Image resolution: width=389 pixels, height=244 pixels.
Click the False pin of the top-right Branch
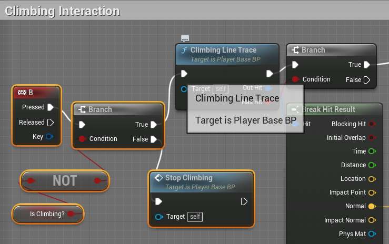pyautogui.click(x=367, y=80)
